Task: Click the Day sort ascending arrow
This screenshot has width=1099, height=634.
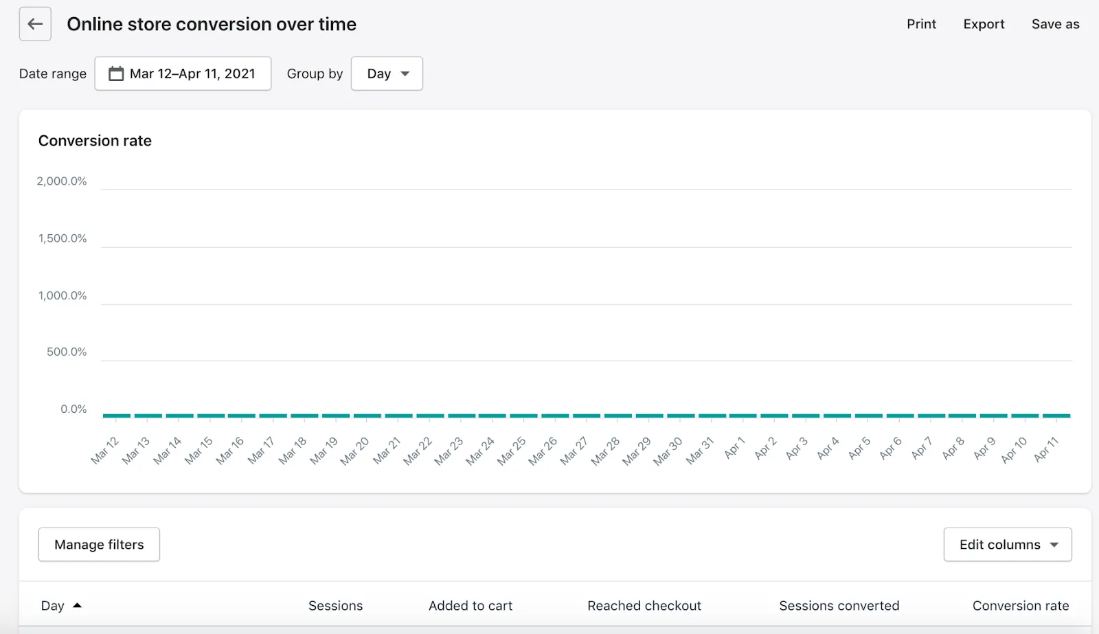Action: tap(77, 605)
